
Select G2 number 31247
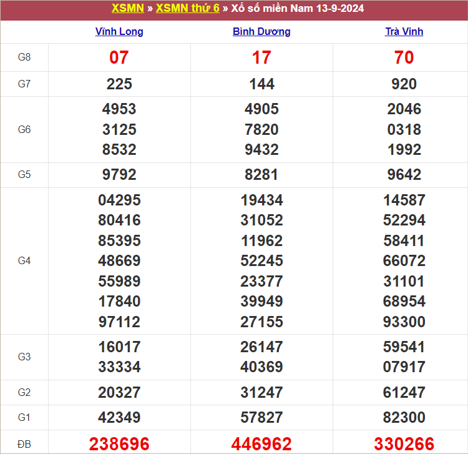coord(261,392)
